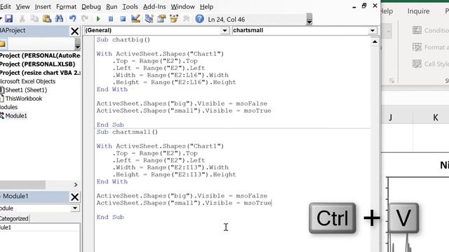Screen dimensions: 449x252
Task: Open the Format menu
Action: point(66,6)
